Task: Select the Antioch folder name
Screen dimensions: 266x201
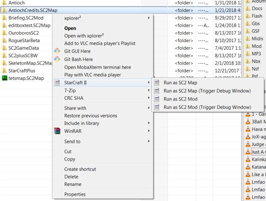Action: pos(16,3)
